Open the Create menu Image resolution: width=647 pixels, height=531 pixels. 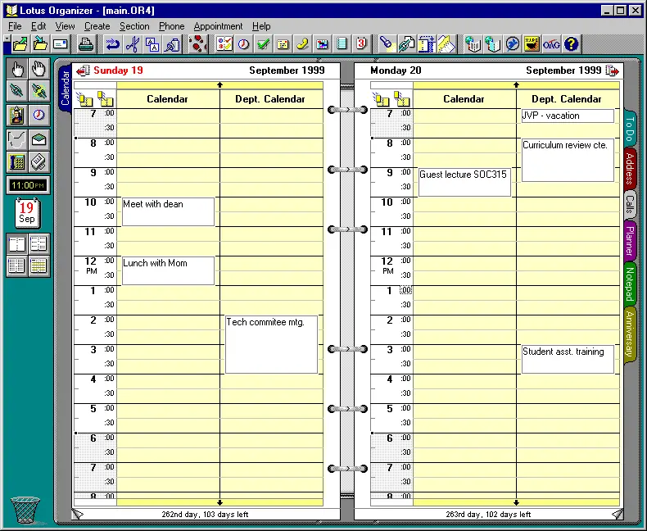[97, 26]
